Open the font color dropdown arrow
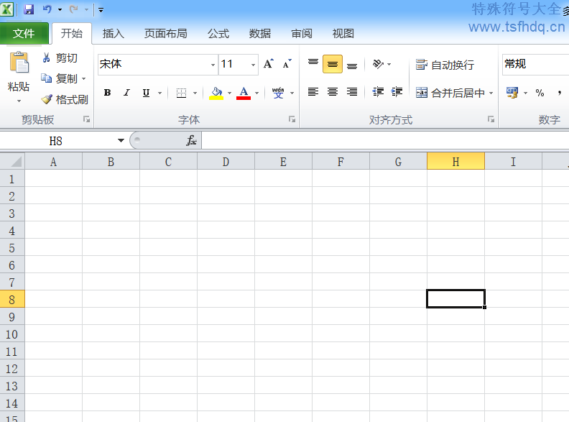Viewport: 569px width, 422px height. click(x=257, y=93)
